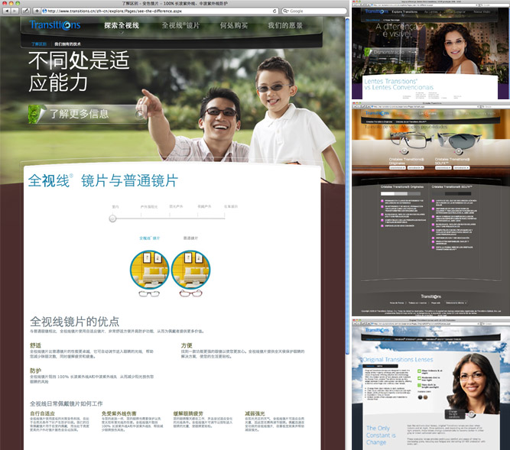The width and height of the screenshot is (510, 450).
Task: Click the Transitions logo on Chinese page
Action: [54, 25]
